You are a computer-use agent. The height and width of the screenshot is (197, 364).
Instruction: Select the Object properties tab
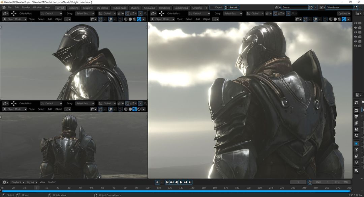pos(356,143)
